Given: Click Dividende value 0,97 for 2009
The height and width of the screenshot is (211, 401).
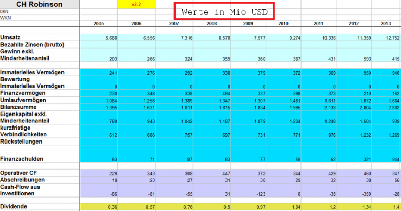Looking at the screenshot, I should (x=261, y=207).
